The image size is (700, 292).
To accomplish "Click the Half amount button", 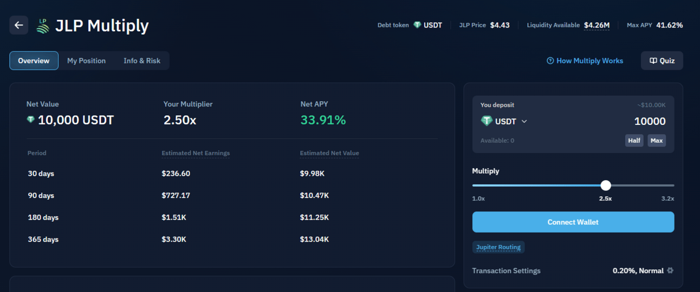I will click(x=634, y=141).
